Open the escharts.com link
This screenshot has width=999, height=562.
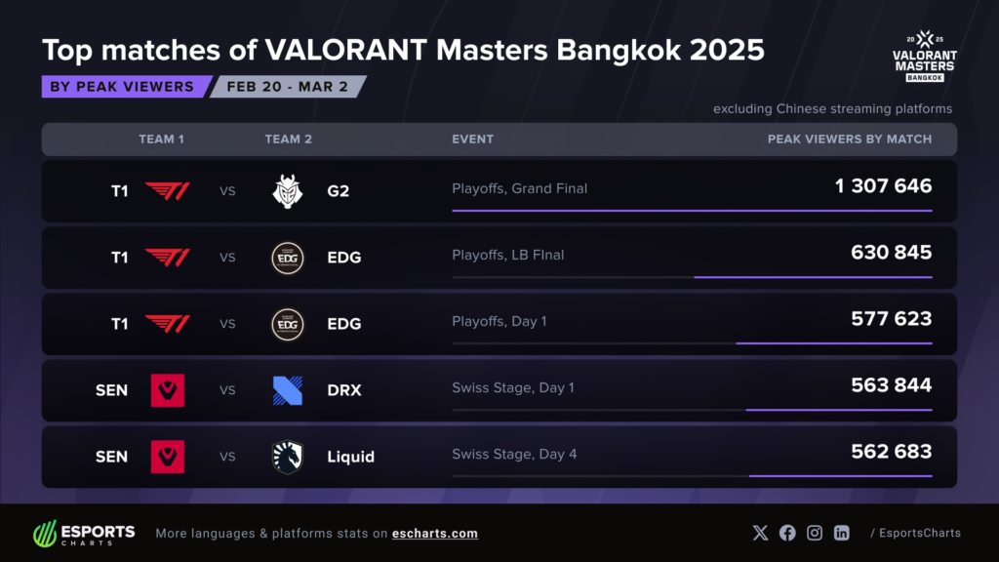click(x=434, y=534)
